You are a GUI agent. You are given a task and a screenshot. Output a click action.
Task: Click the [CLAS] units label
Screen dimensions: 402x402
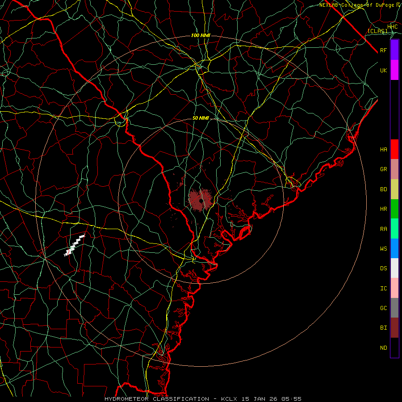(377, 31)
